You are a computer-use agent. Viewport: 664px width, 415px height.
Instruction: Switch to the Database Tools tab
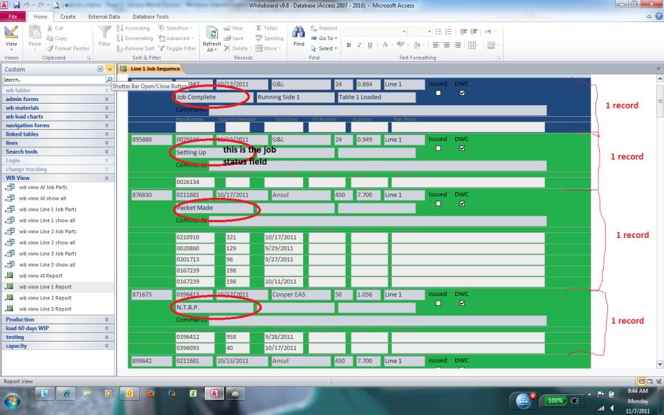(151, 17)
